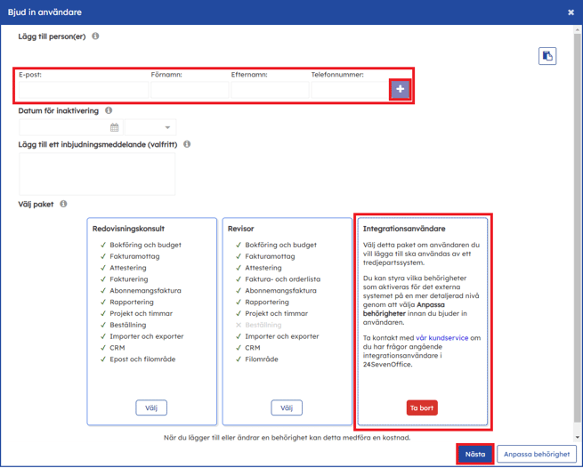Click the Efternamn input field
The image size is (583, 468).
[270, 90]
